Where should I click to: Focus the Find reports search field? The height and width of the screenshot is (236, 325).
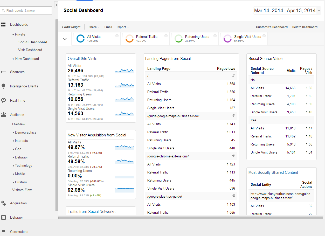pos(26,11)
